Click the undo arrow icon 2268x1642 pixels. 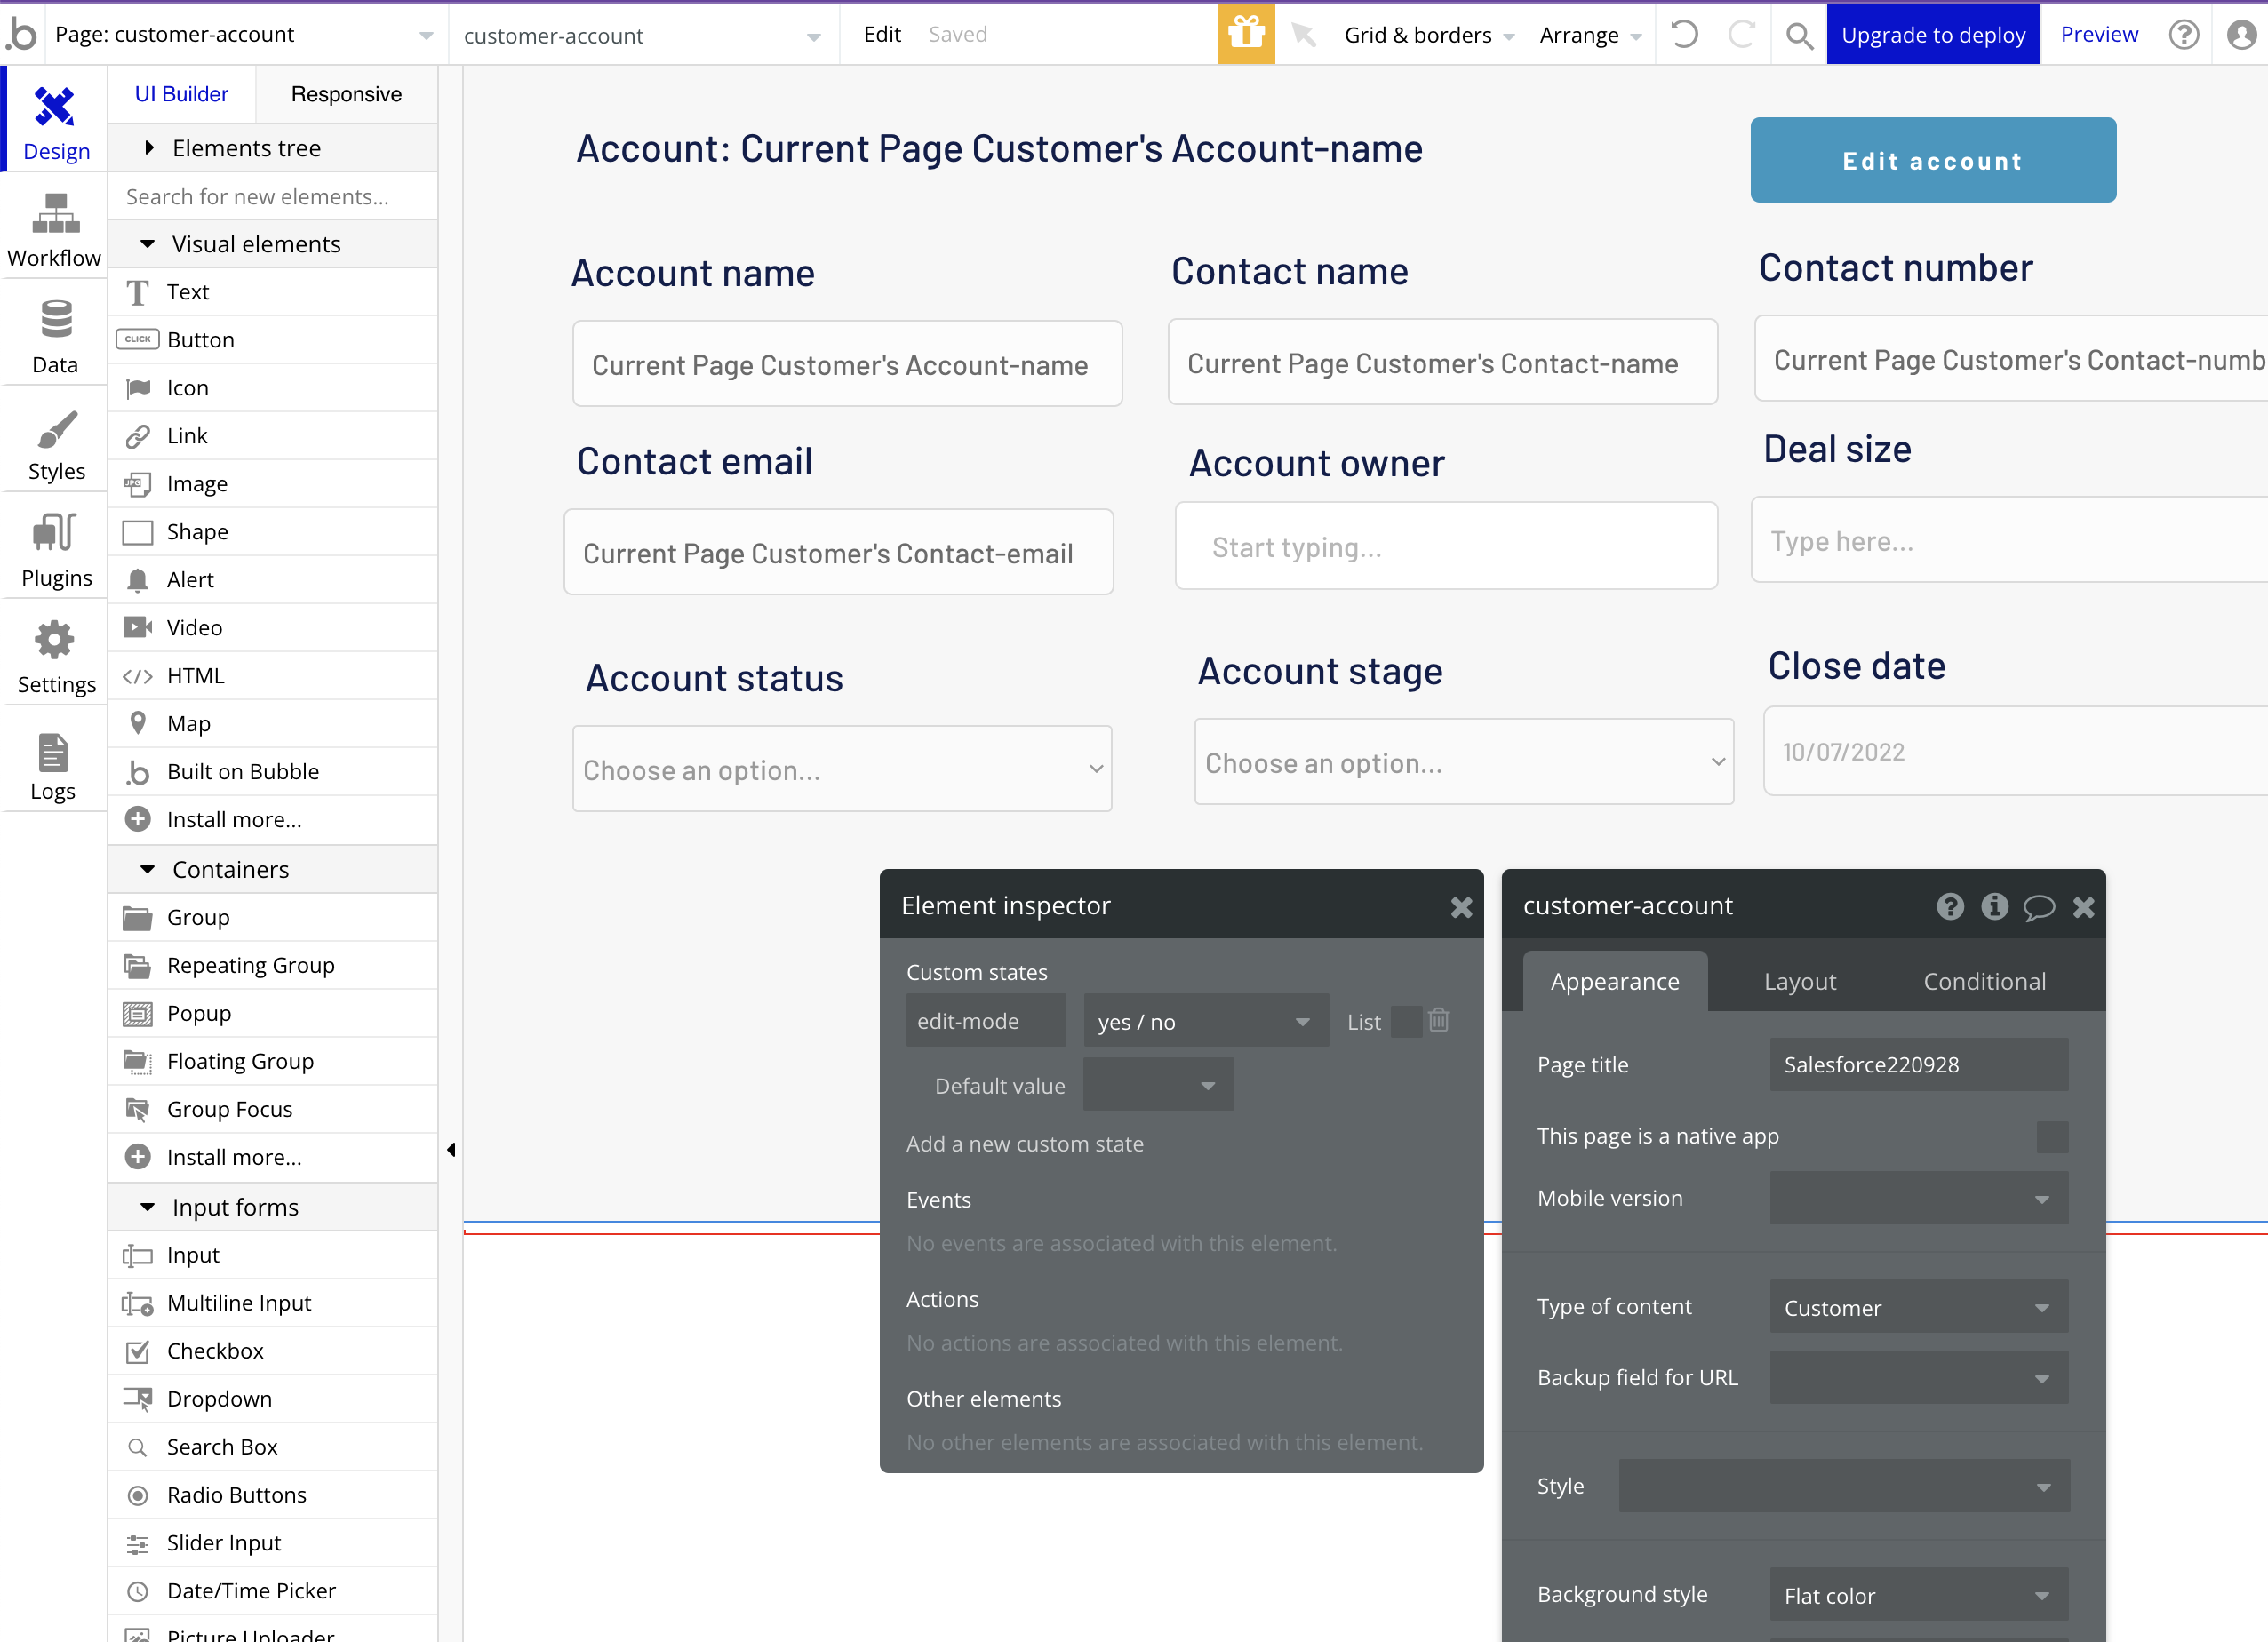[1685, 34]
